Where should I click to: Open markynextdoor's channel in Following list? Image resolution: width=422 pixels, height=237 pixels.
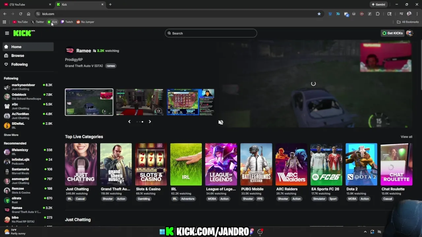coord(28,87)
